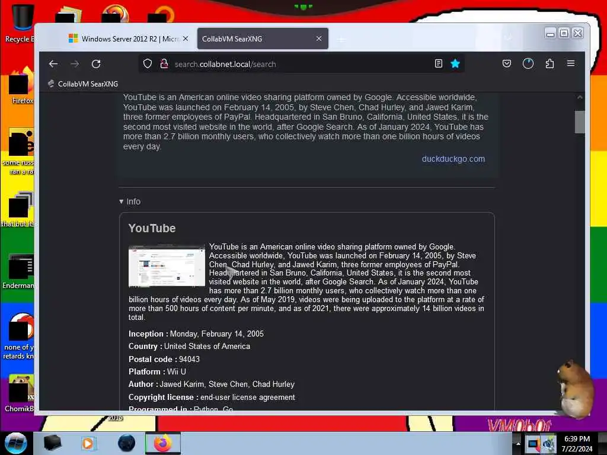Click the scrollbar up arrow
607x455 pixels.
[580, 97]
